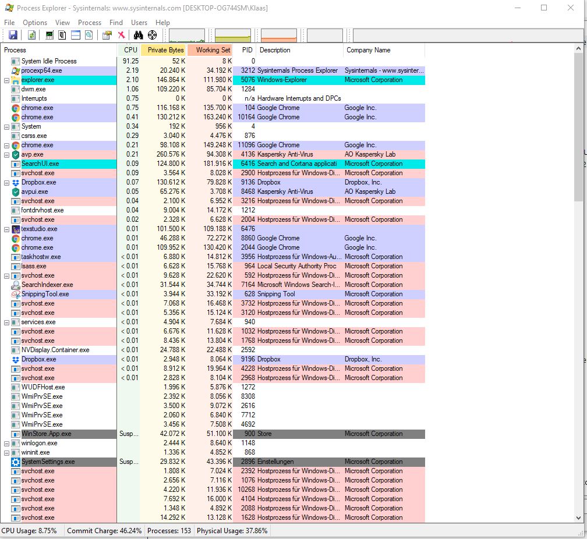Screen dimensions: 587x539
Task: Click the texstudio.exe process icon
Action: click(15, 229)
